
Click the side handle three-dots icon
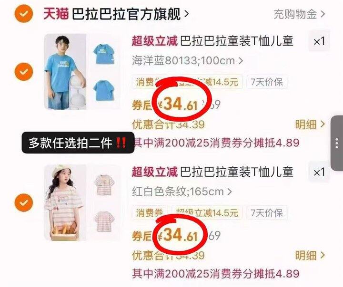point(337,143)
